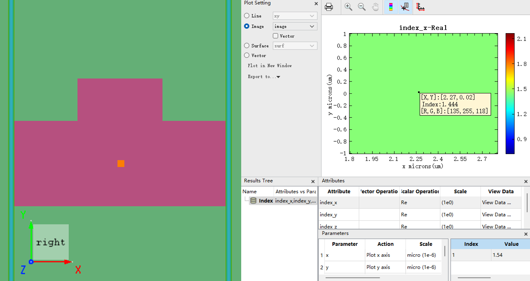Open the 'xy' line type dropdown
Viewport: 530px width, 281px height.
click(x=295, y=16)
